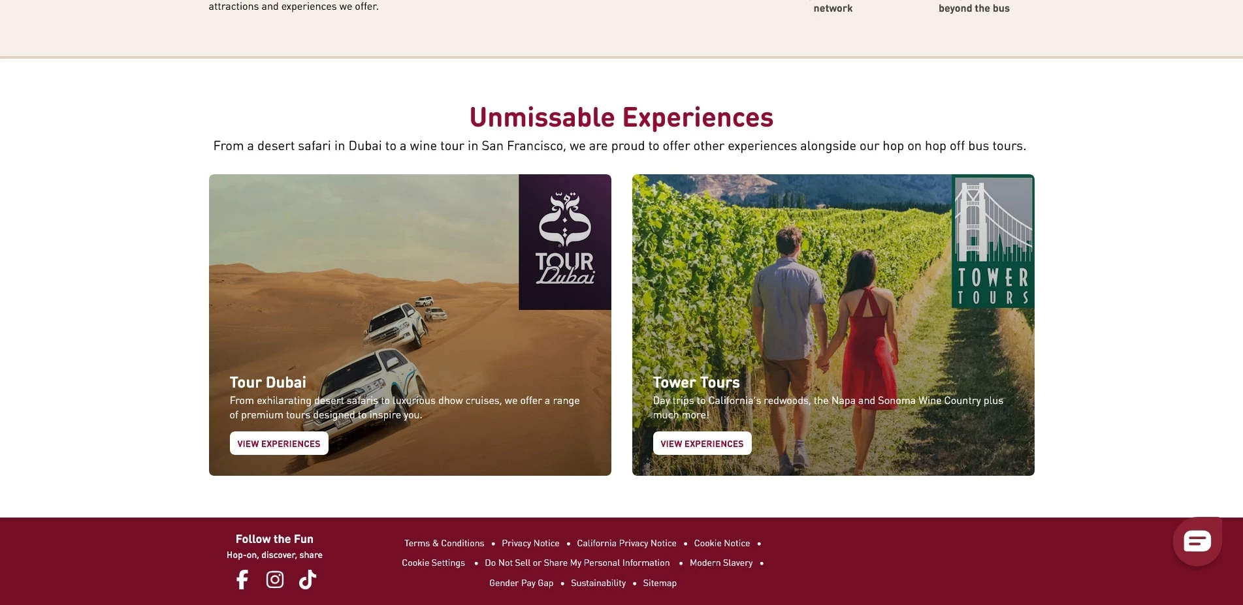Open the Sustainability footer link
The image size is (1243, 605).
(598, 583)
